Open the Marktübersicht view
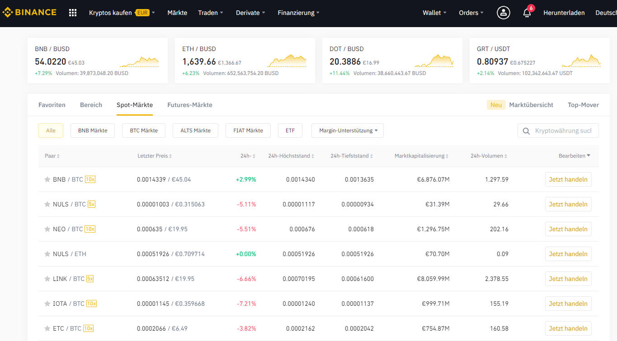The width and height of the screenshot is (617, 341). (531, 105)
